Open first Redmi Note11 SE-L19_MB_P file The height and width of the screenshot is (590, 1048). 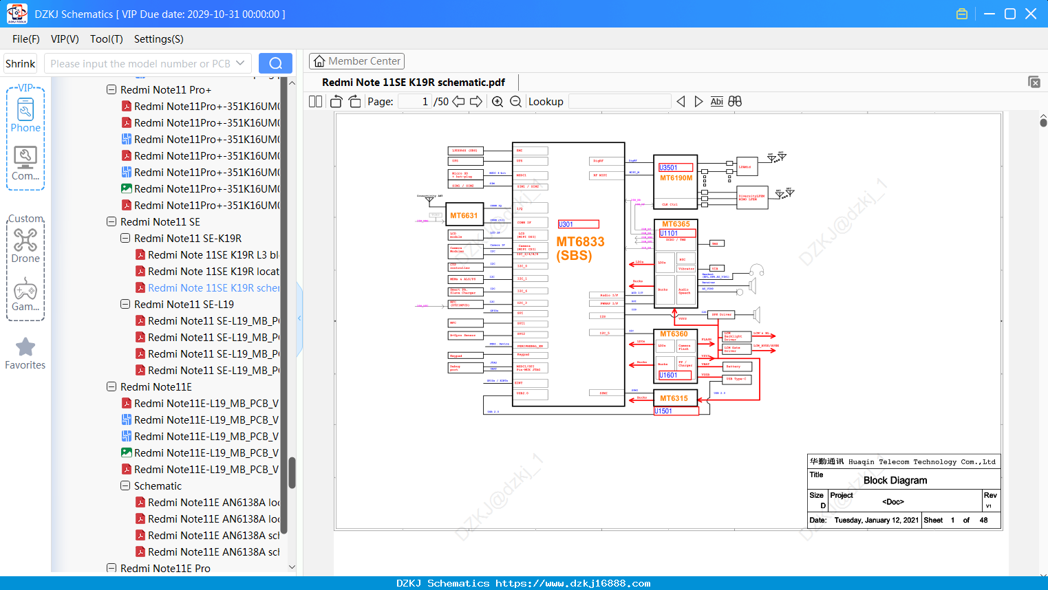coord(207,321)
